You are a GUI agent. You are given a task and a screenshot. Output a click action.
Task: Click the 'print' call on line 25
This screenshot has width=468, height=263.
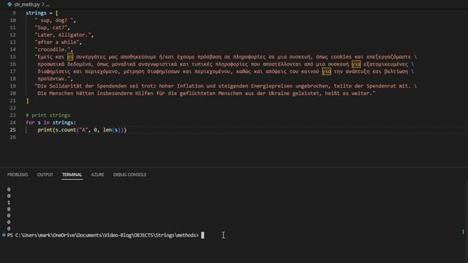(x=45, y=130)
